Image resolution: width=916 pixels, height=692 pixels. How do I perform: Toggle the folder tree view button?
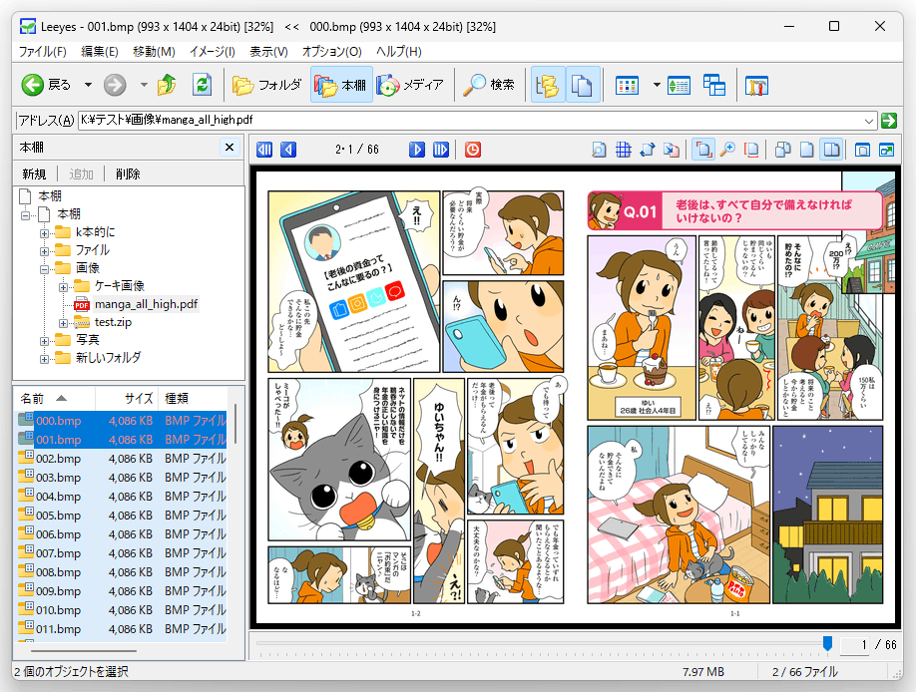tap(548, 86)
